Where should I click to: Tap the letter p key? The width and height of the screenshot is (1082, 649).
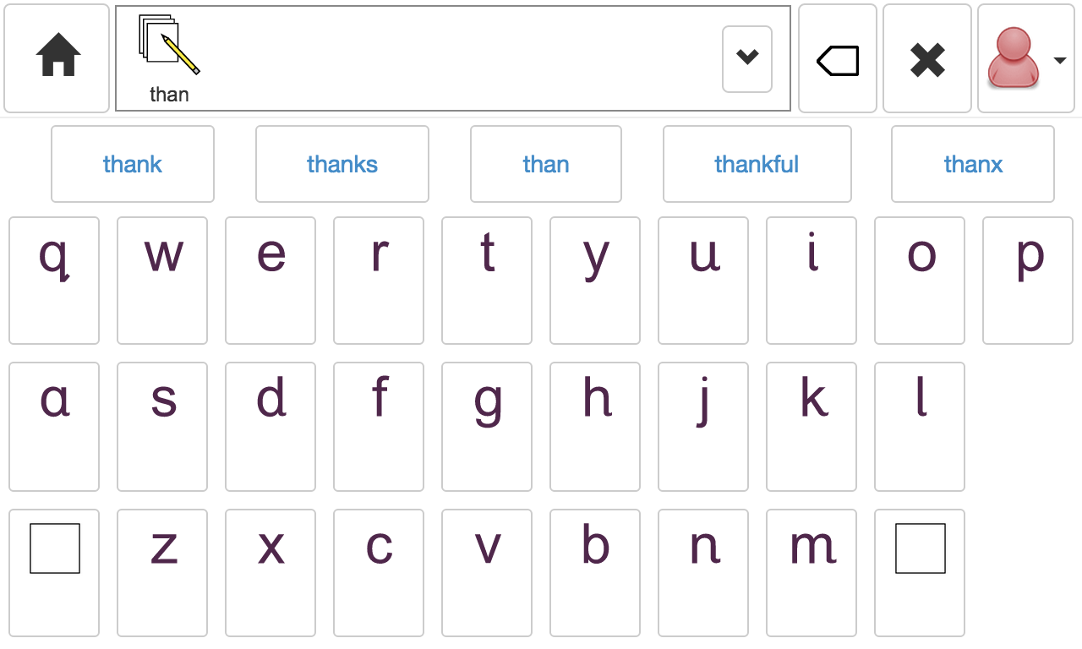point(1028,281)
